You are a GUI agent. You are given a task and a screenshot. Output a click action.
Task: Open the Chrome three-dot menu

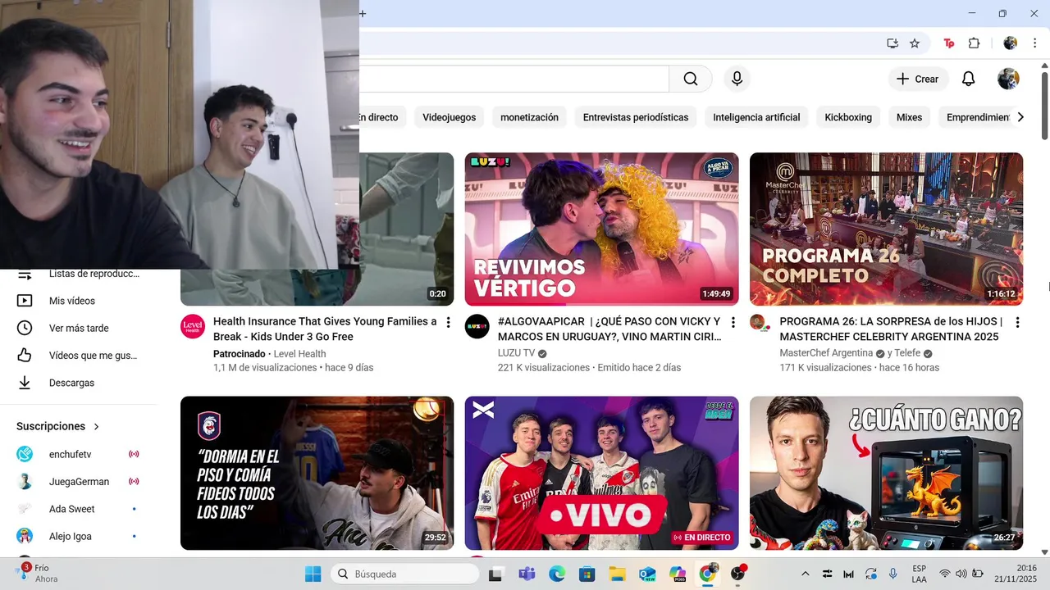pos(1034,43)
